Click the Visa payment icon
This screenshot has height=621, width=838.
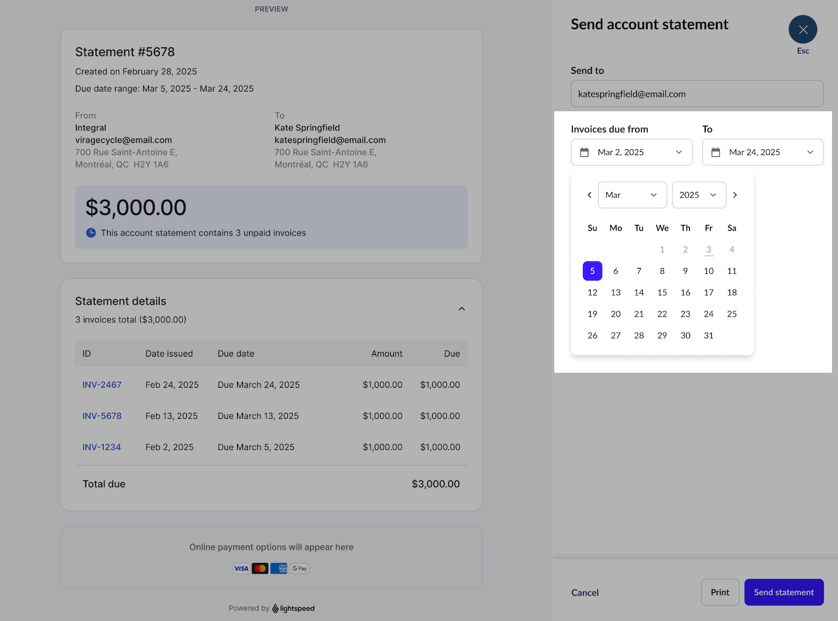coord(241,568)
